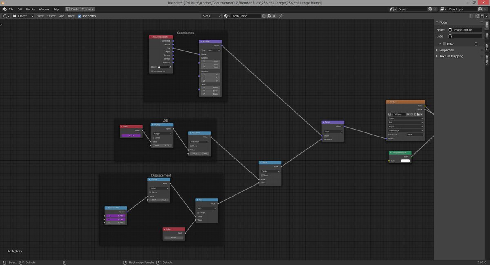Toggle the node snapping magnet icon
This screenshot has width=490, height=265.
click(477, 16)
